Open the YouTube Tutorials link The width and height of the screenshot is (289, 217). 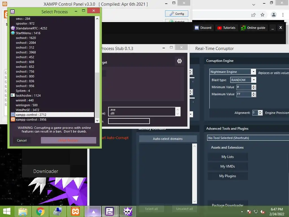[226, 28]
